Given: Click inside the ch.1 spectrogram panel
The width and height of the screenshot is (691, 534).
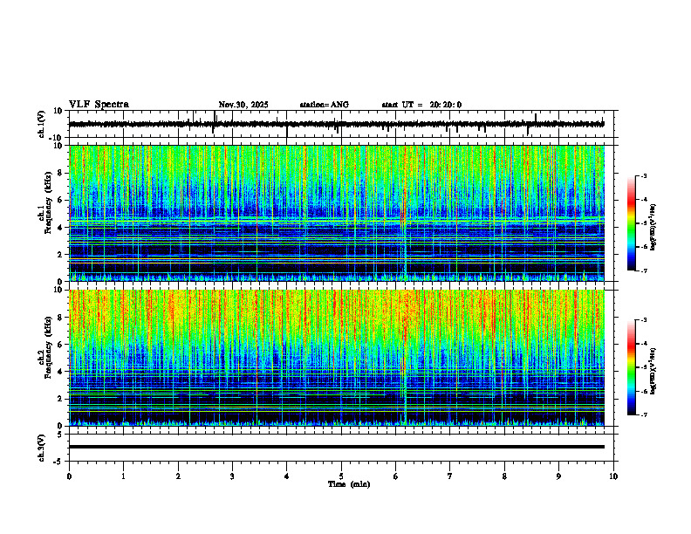Looking at the screenshot, I should pyautogui.click(x=337, y=213).
